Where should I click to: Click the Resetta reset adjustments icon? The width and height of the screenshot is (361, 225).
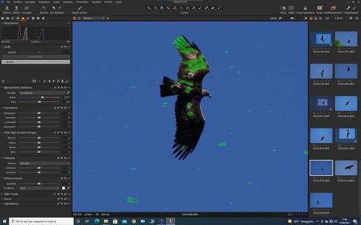pos(44,8)
